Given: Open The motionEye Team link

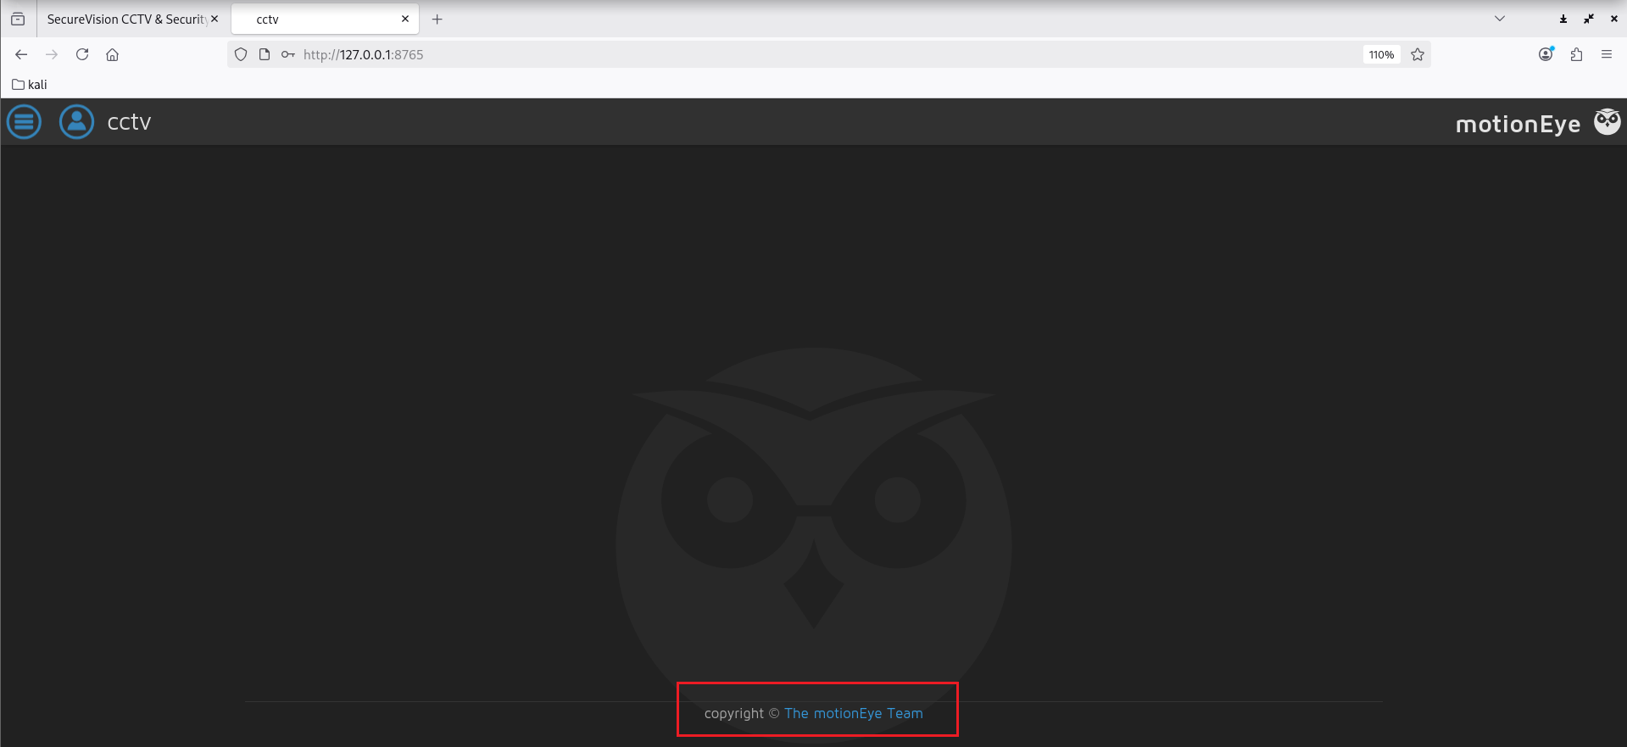Looking at the screenshot, I should coord(853,713).
